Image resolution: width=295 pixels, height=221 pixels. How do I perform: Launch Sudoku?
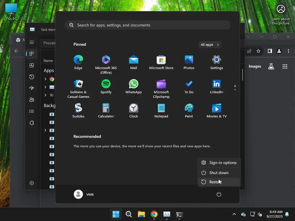click(x=78, y=111)
